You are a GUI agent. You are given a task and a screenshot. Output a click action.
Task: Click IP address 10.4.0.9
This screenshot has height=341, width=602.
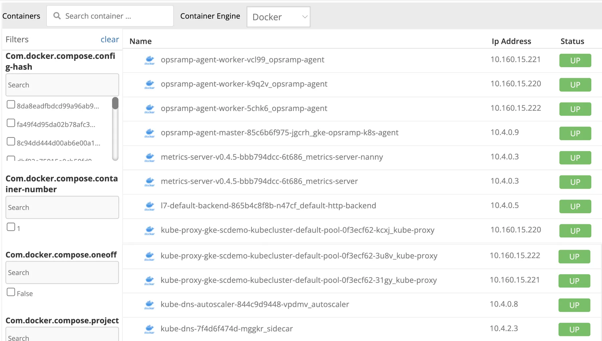[505, 132]
